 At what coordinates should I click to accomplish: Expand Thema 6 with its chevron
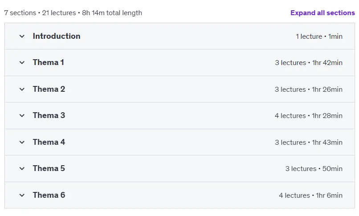click(x=22, y=195)
